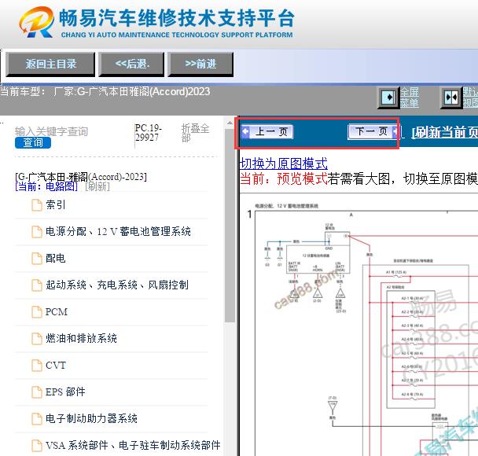Screen dimensions: 478x456
Task: Click page icon beside 起动系统、充电系统、风扇控制
Action: point(37,285)
